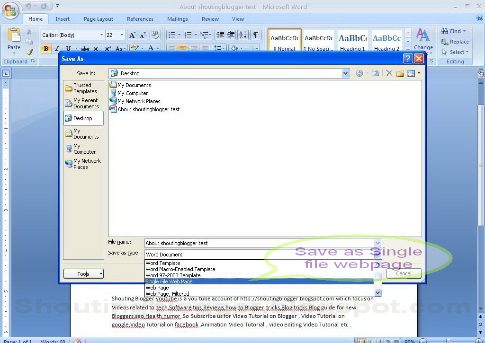This screenshot has height=343, width=485.
Task: Click the Superscript icon
Action: 108,49
